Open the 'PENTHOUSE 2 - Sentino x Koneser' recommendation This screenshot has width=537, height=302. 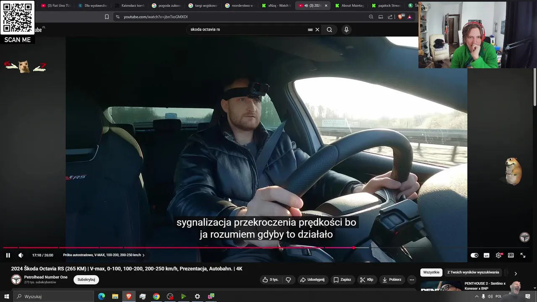pos(485,286)
